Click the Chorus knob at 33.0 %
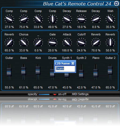120x126 pixels. 24,42
